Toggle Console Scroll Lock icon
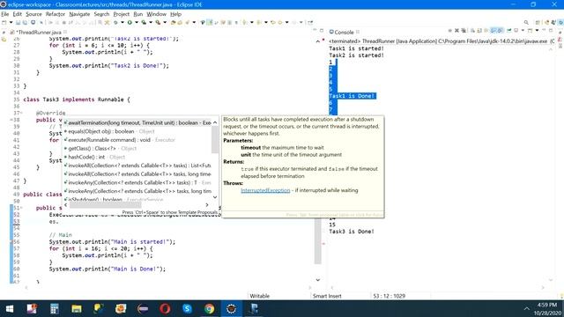The width and height of the screenshot is (564, 317). [x=479, y=31]
